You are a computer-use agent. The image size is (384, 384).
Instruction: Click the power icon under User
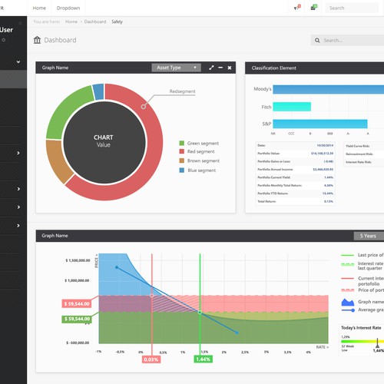(4, 40)
